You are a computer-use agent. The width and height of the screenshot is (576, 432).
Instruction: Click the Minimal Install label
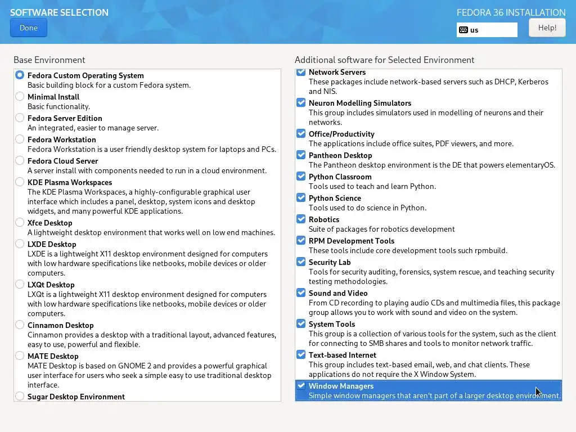53,97
